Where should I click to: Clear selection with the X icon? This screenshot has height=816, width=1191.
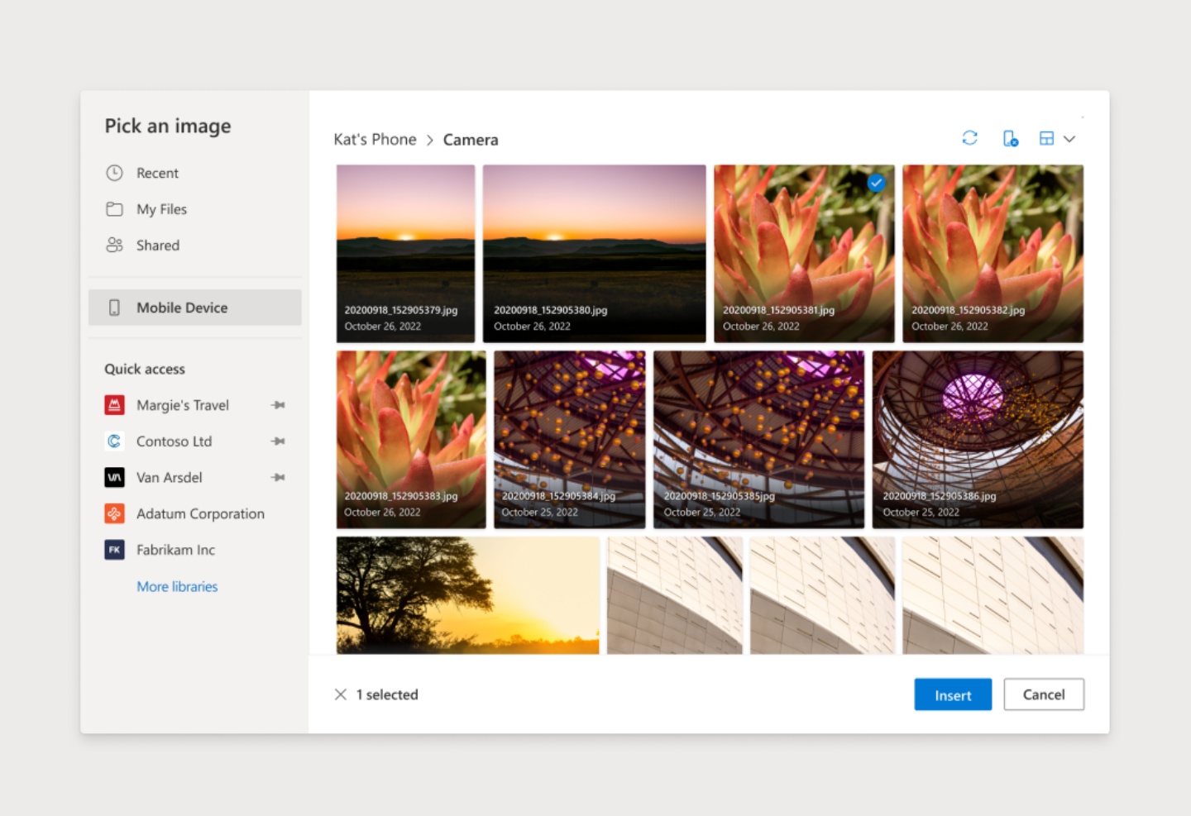tap(340, 694)
